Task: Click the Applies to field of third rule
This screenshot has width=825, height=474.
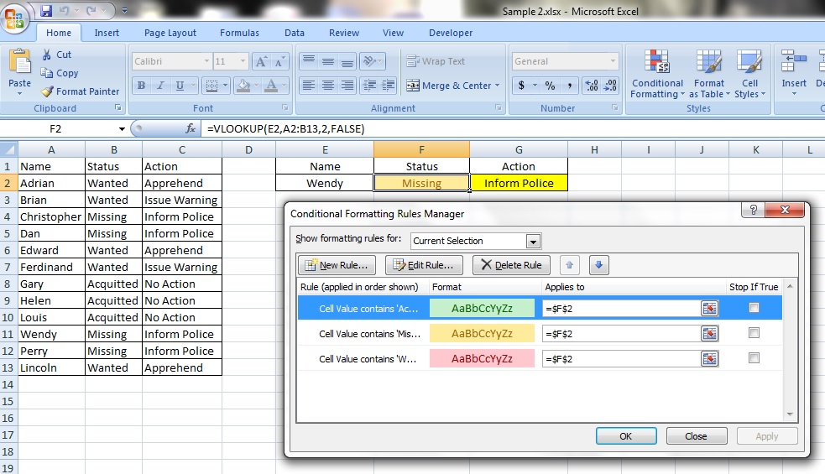Action: pos(621,358)
